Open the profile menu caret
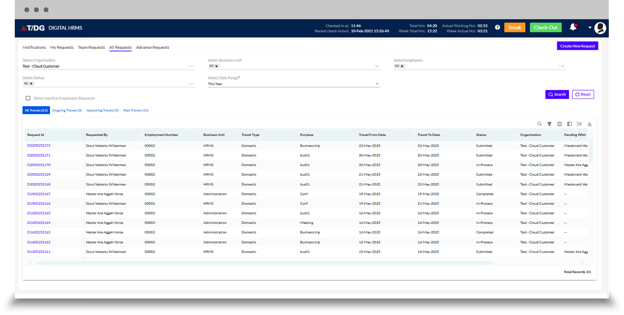The width and height of the screenshot is (624, 315). (590, 28)
